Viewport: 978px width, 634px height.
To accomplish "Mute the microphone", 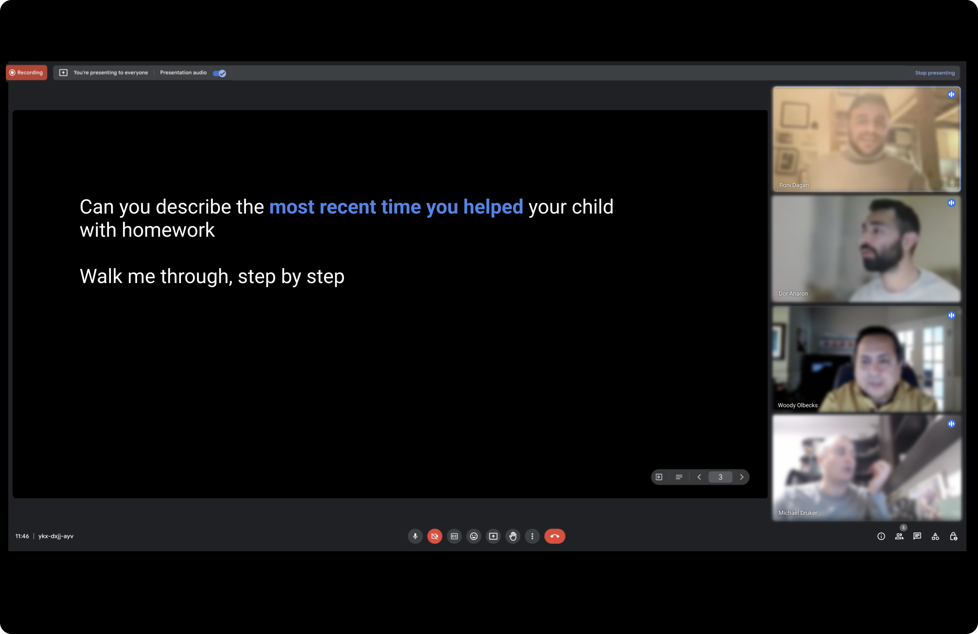I will coord(415,536).
